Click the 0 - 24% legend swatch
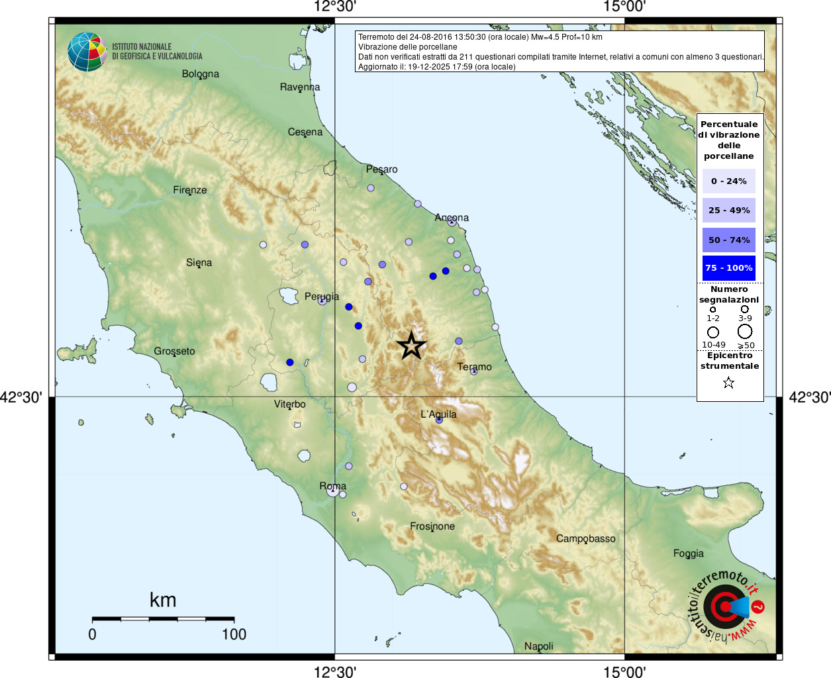This screenshot has height=678, width=831. point(728,181)
